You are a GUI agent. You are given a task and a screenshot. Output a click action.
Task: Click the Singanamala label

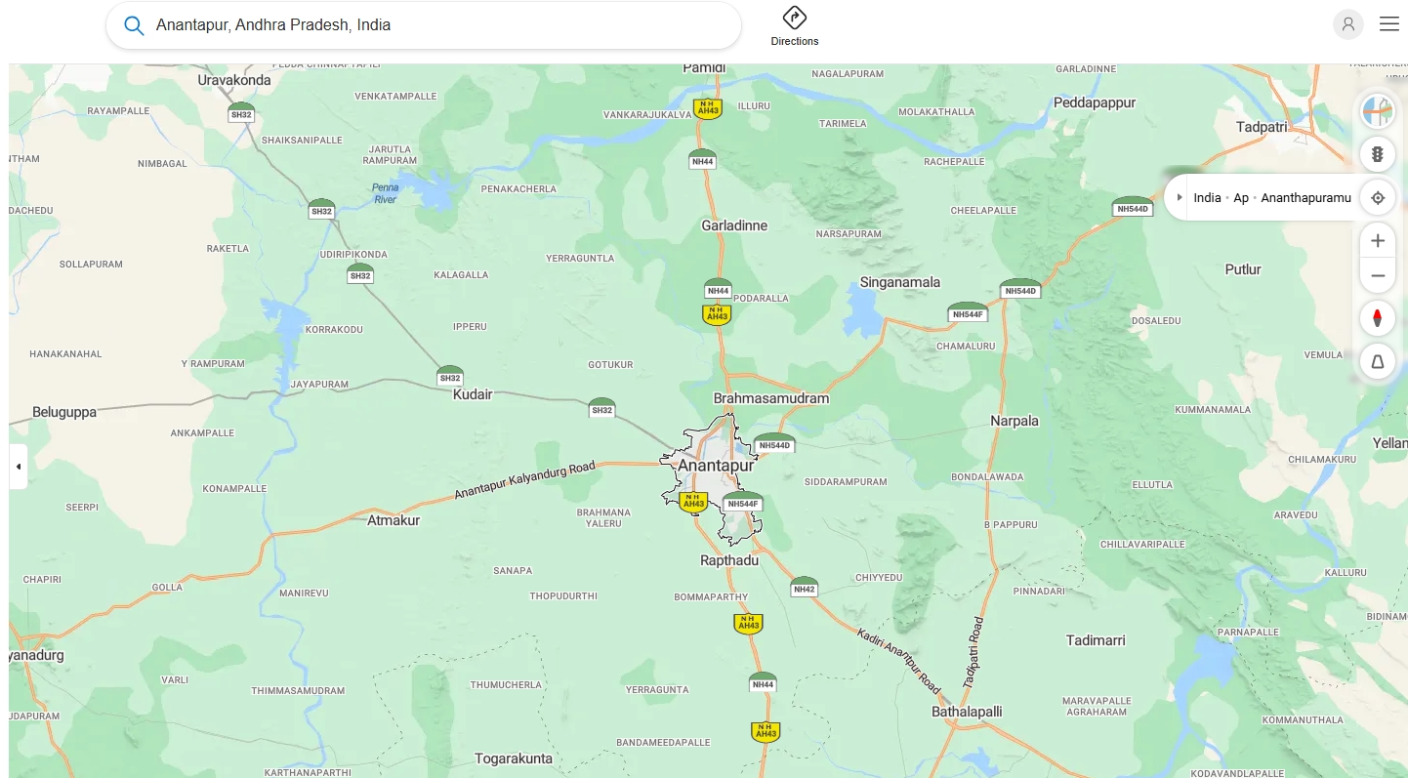[x=900, y=282]
